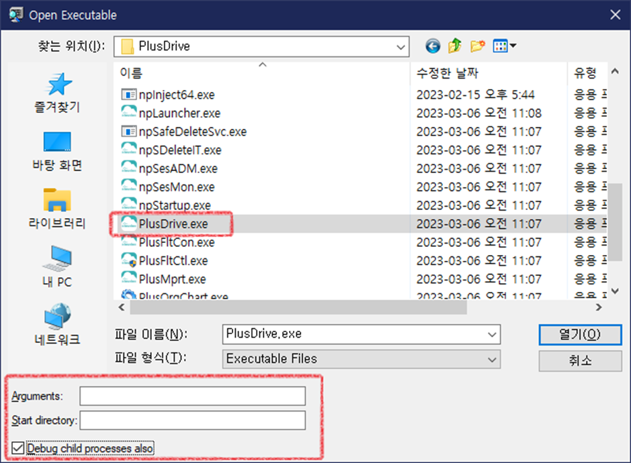Click the file name text PlusMprt.exe
631x463 pixels.
[x=172, y=279]
